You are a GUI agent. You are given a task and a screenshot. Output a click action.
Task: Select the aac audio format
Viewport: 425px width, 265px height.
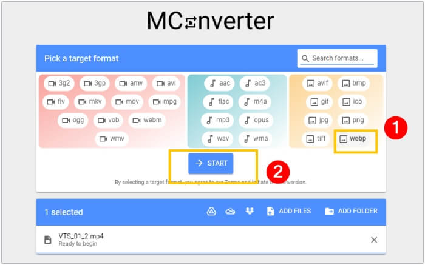(x=220, y=83)
